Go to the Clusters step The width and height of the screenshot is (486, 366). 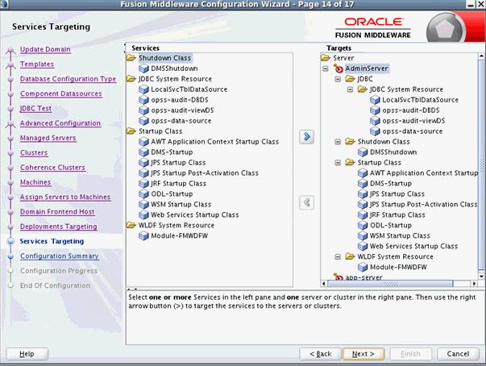34,153
